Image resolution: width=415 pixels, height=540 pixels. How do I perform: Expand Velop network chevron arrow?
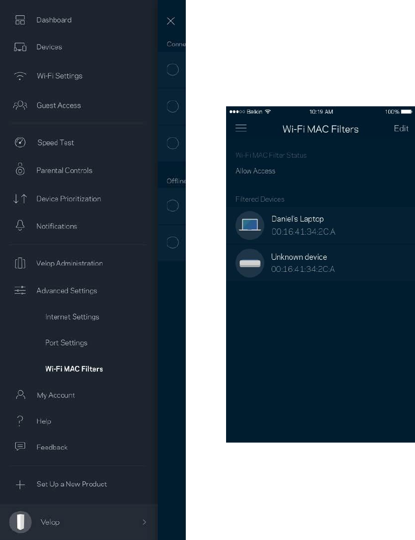click(144, 522)
